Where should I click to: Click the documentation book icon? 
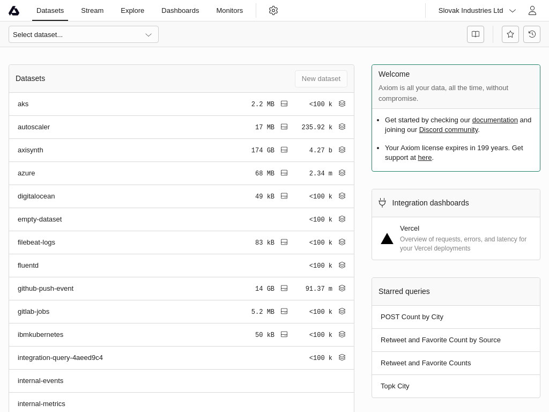475,34
